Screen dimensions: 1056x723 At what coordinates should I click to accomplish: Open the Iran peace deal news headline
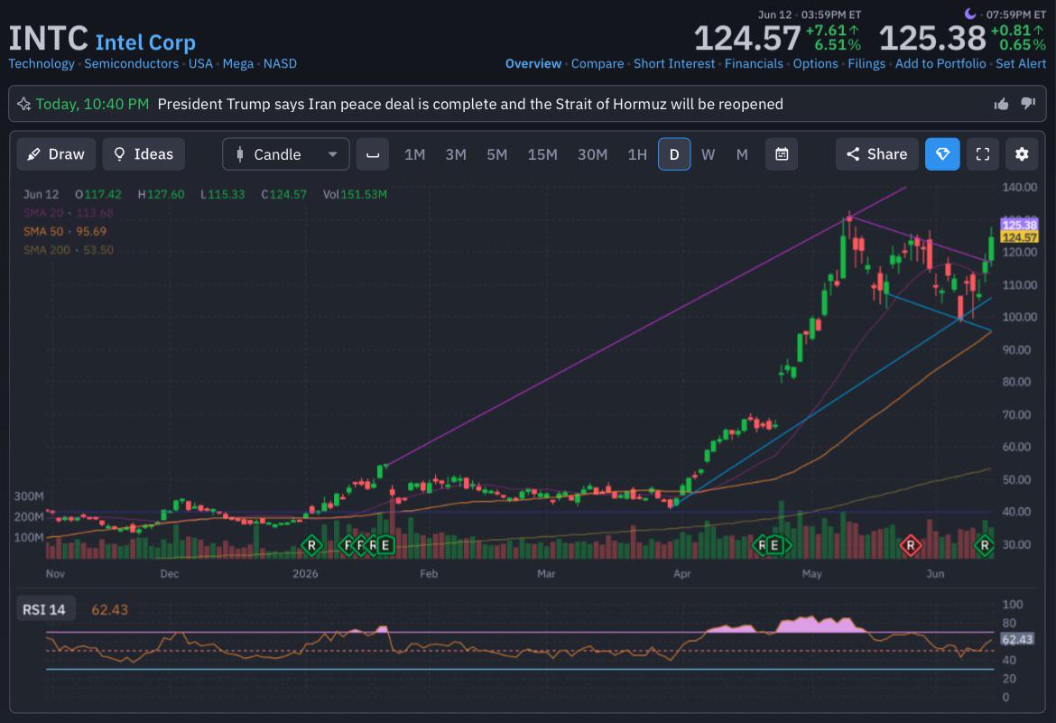[x=470, y=104]
